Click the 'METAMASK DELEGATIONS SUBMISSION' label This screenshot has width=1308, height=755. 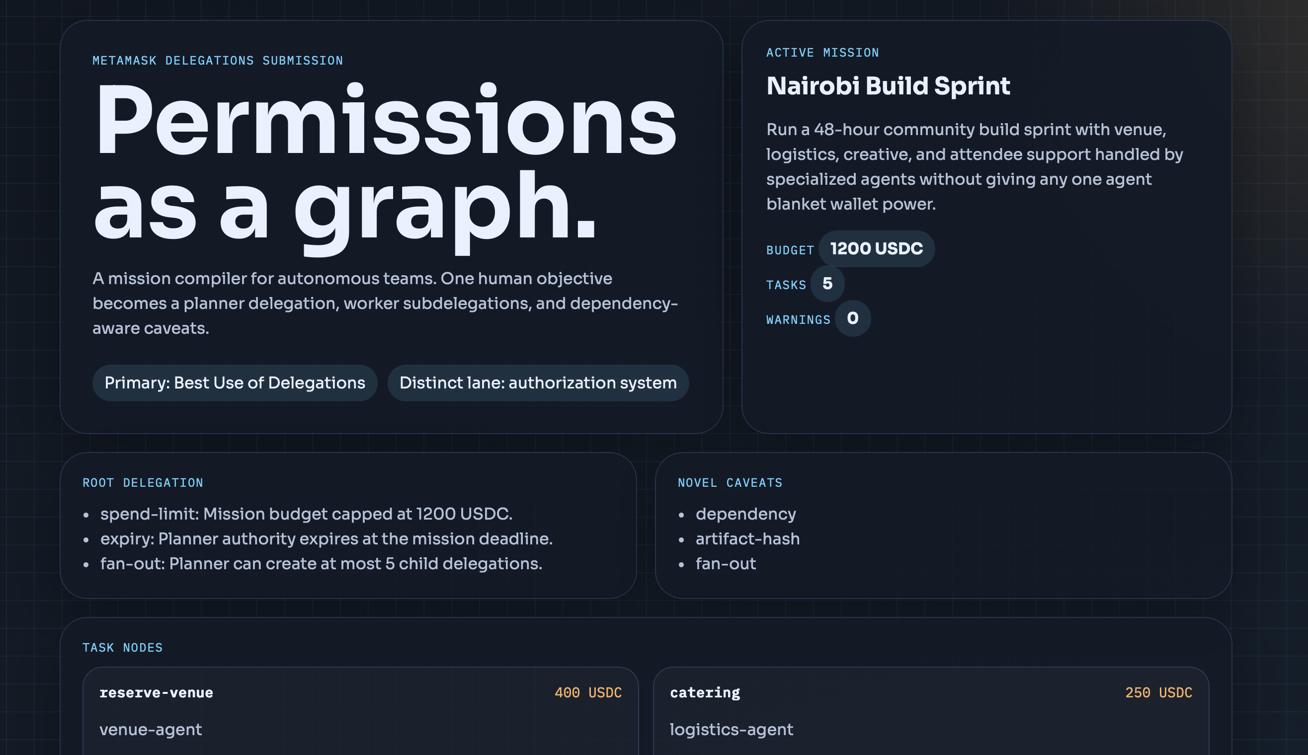tap(218, 61)
